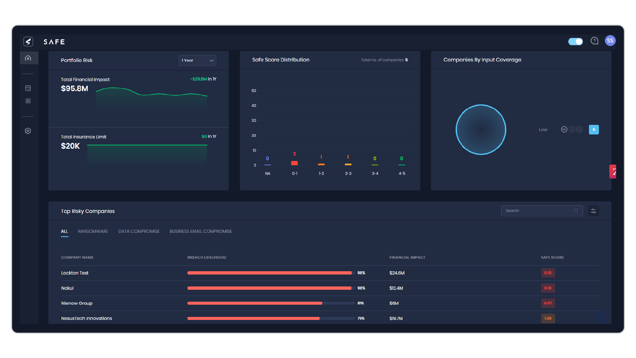Open the NexusTech Innovations company row
The width and height of the screenshot is (636, 358).
coord(330,318)
